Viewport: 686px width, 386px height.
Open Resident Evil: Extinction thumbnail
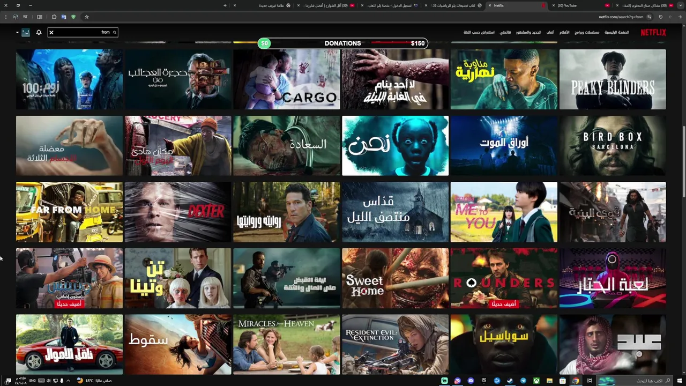(x=395, y=344)
